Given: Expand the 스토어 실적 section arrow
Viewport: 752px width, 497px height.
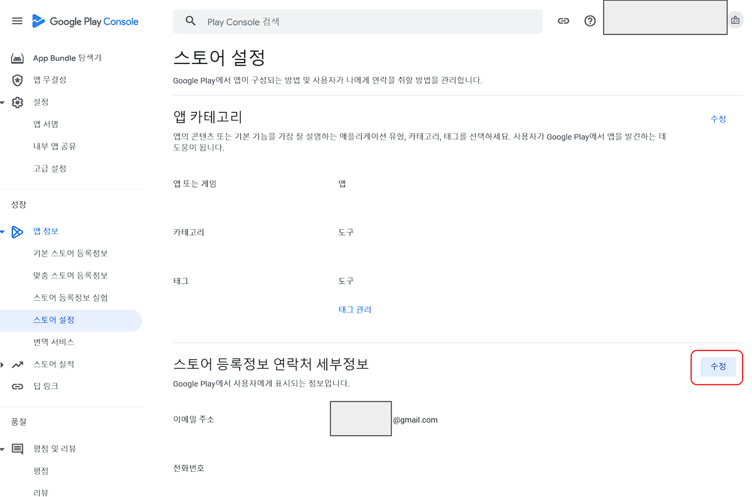Looking at the screenshot, I should 3,364.
